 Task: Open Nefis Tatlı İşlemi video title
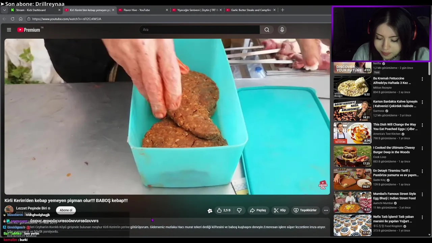[x=394, y=219]
